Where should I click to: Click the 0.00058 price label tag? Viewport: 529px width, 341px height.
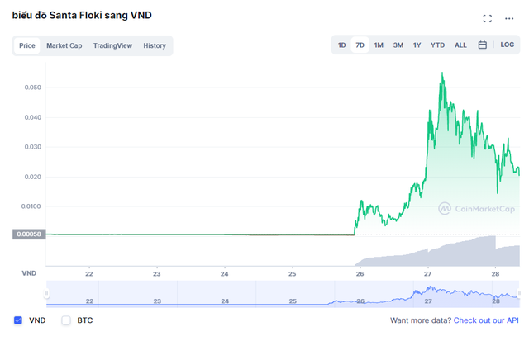coord(29,234)
